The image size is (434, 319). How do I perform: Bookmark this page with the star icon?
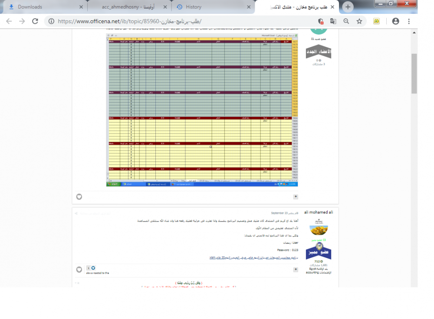[x=359, y=21]
